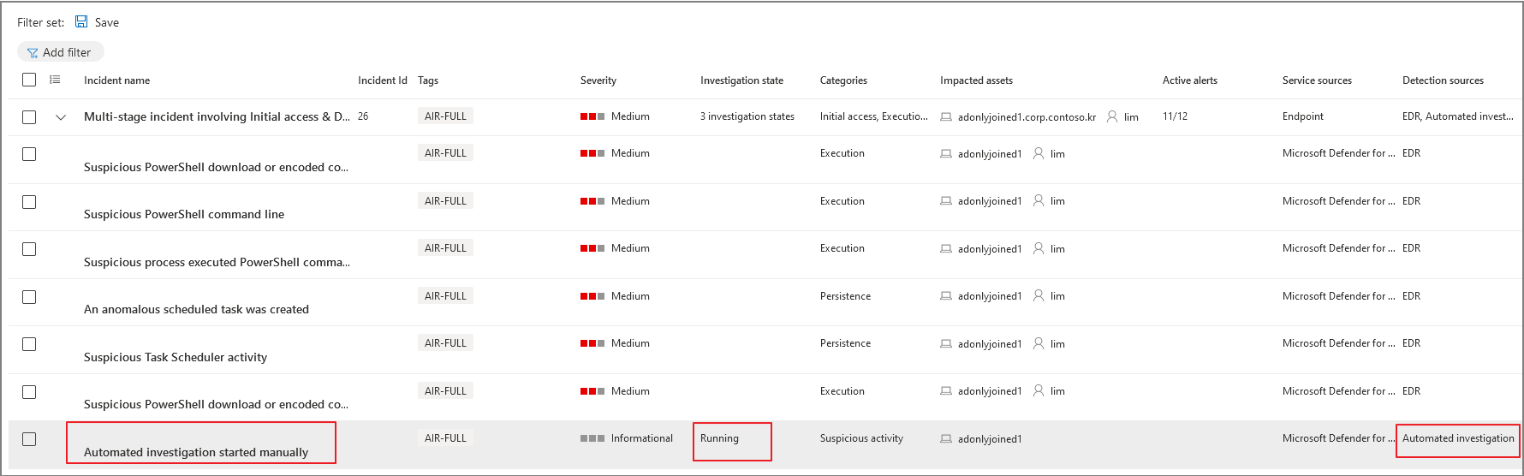This screenshot has width=1524, height=476.
Task: Click device icon on Suspicious Task Scheduler activity row
Action: (x=946, y=343)
